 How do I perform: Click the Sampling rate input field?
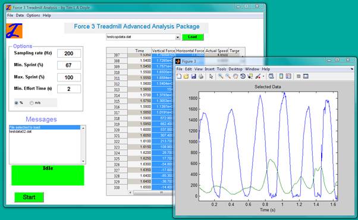click(x=69, y=54)
